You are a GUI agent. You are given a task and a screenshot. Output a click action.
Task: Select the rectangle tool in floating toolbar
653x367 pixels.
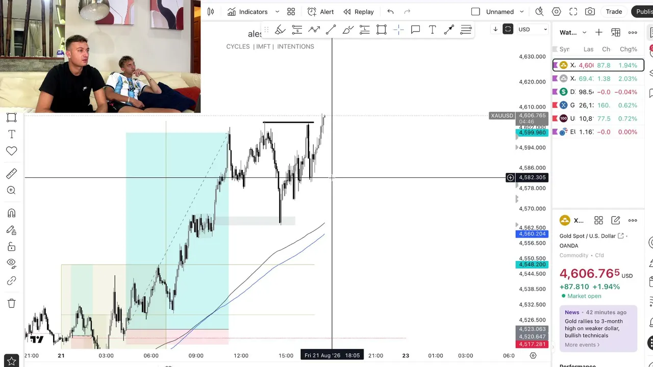point(382,30)
